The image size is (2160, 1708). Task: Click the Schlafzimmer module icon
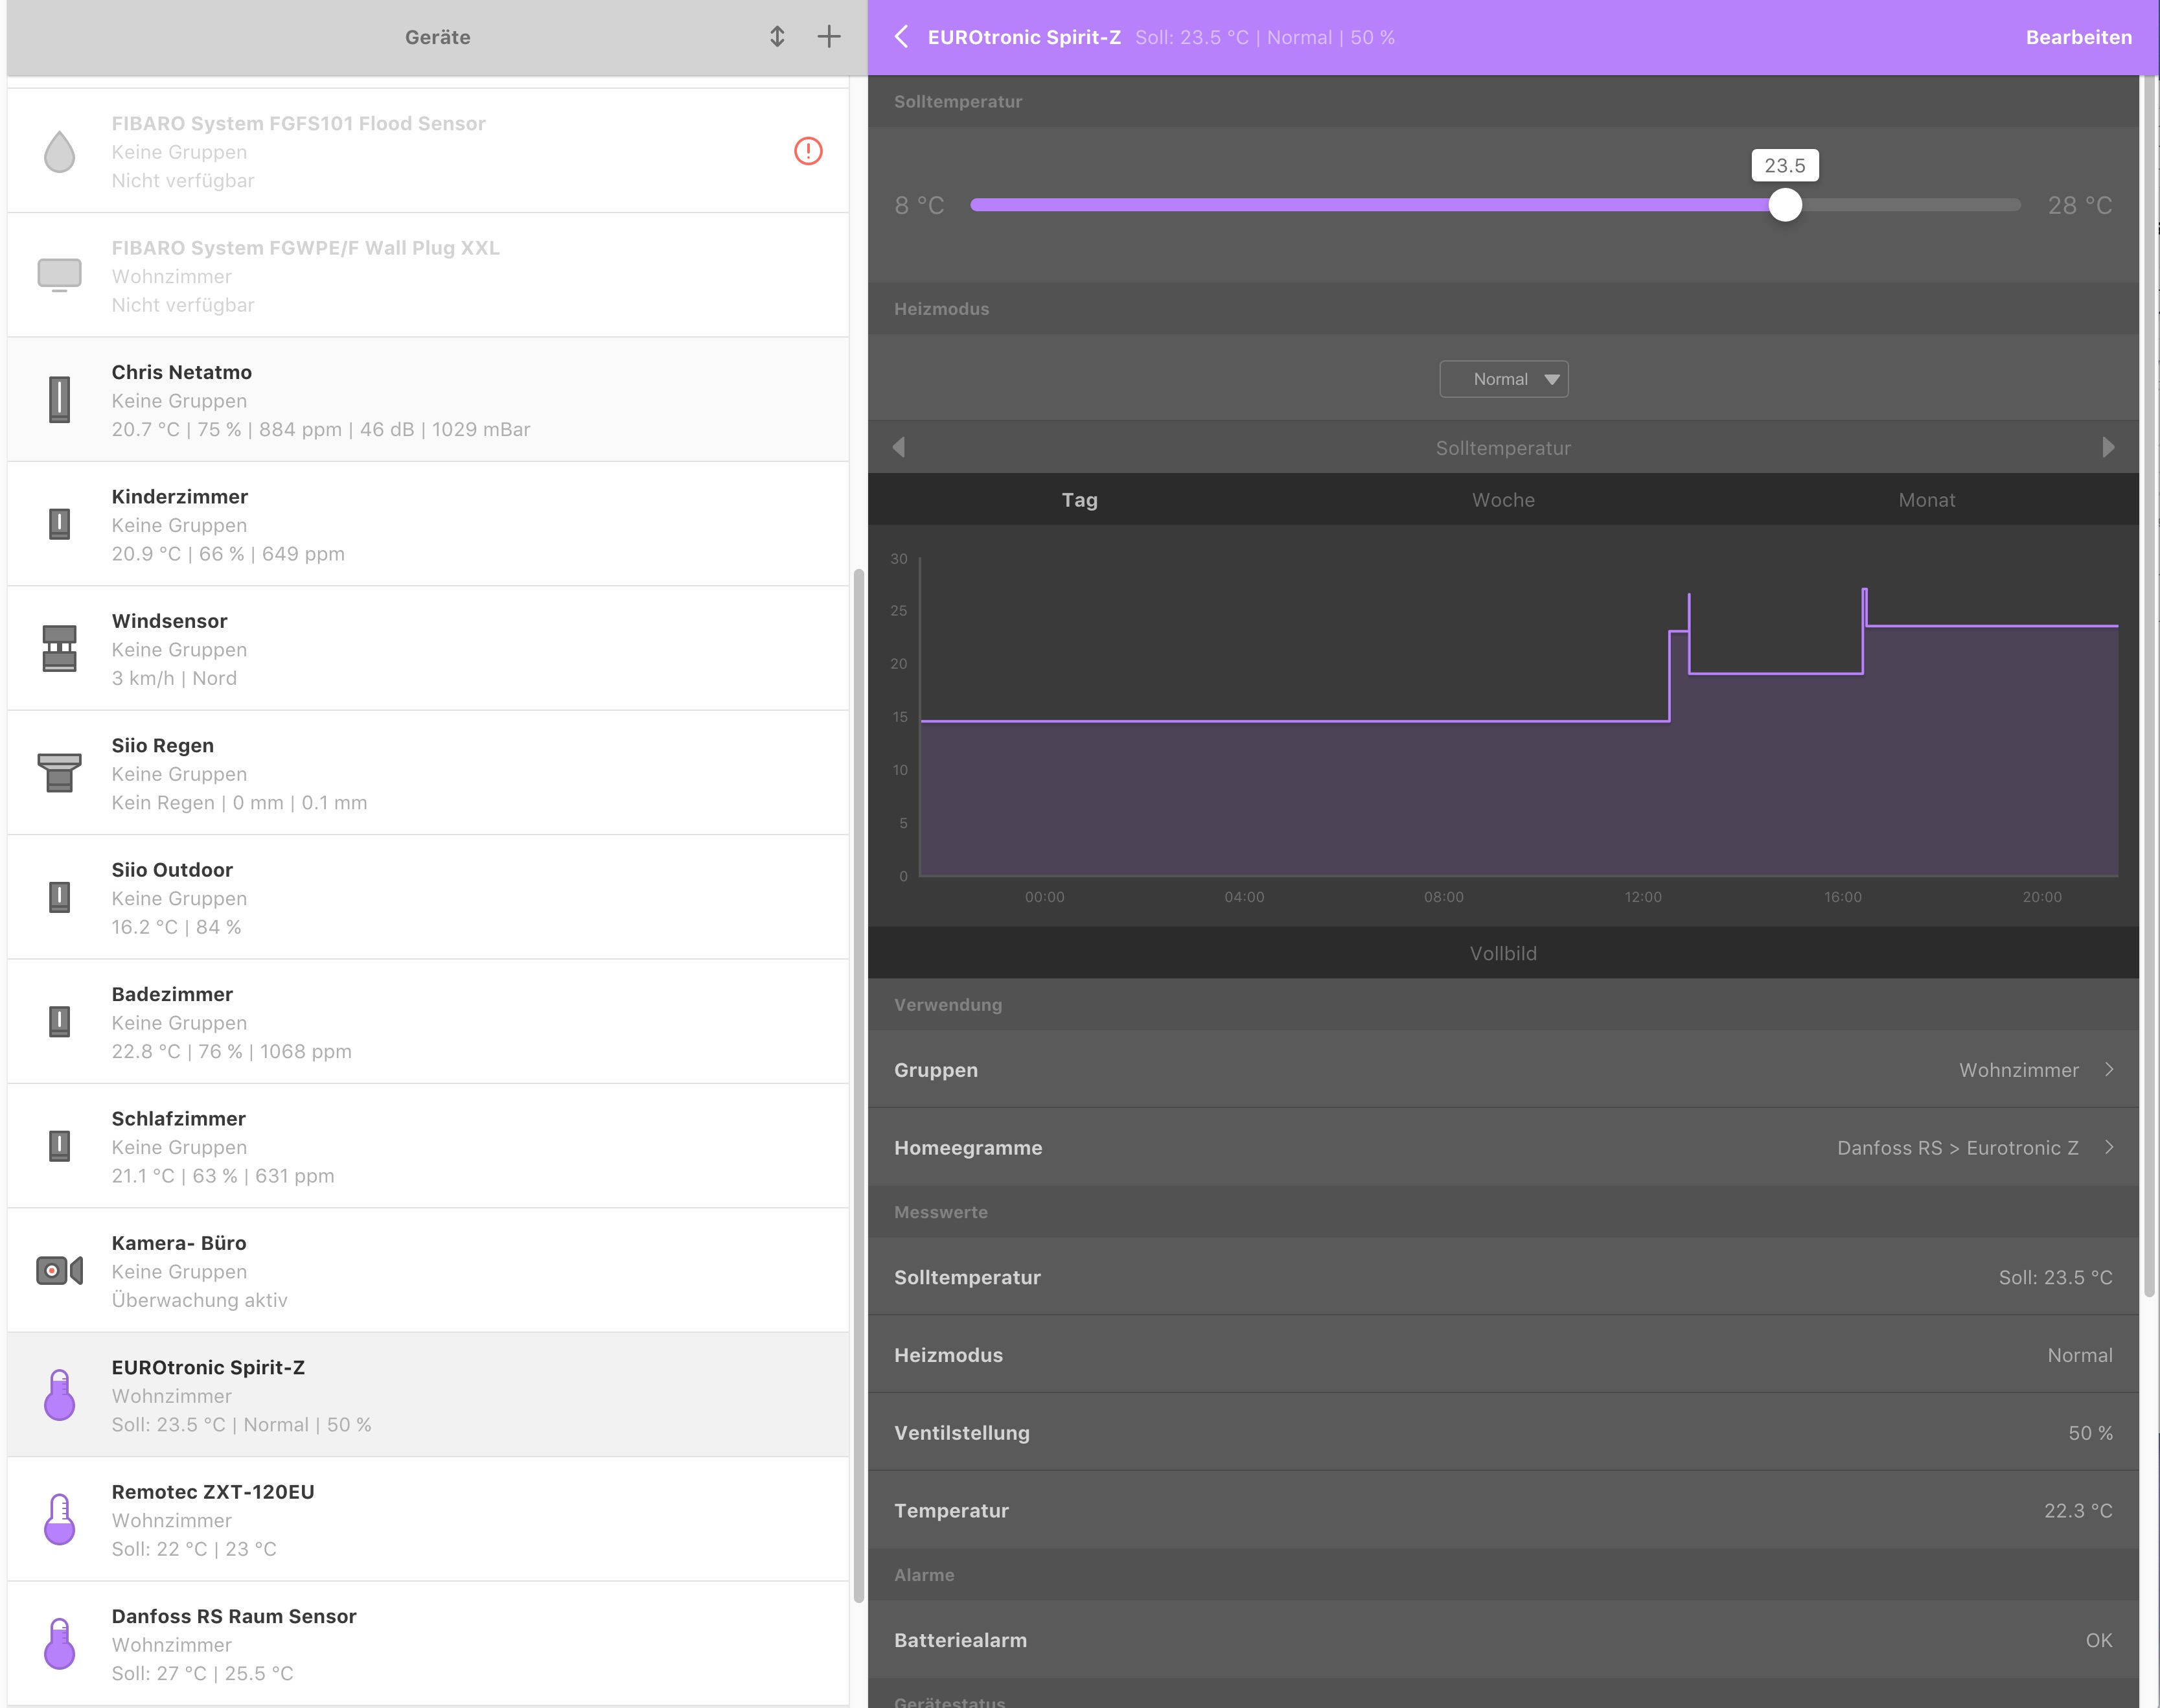(x=60, y=1146)
